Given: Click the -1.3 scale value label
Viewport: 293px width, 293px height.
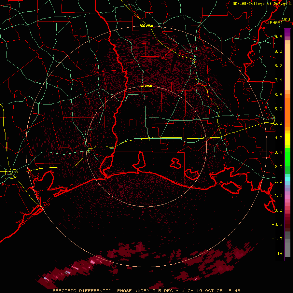Looking at the screenshot, I should 278,239.
